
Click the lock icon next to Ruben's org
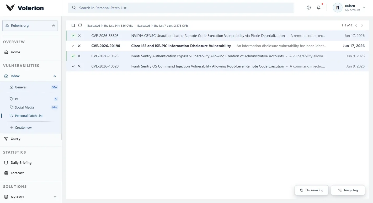pos(54,26)
